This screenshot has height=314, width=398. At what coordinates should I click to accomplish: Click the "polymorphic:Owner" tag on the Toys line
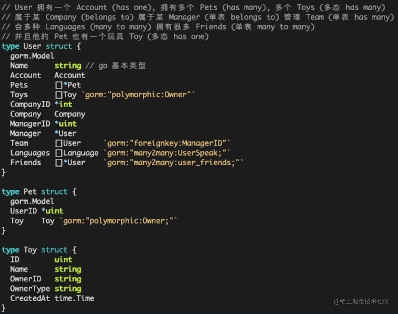click(138, 95)
